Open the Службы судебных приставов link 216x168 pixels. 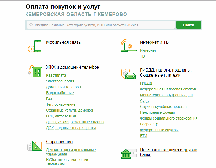click(165, 107)
